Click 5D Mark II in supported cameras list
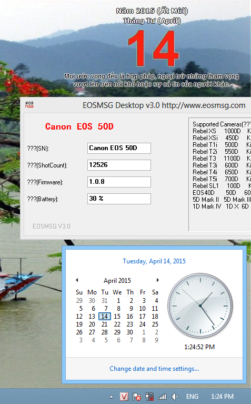 (206, 200)
